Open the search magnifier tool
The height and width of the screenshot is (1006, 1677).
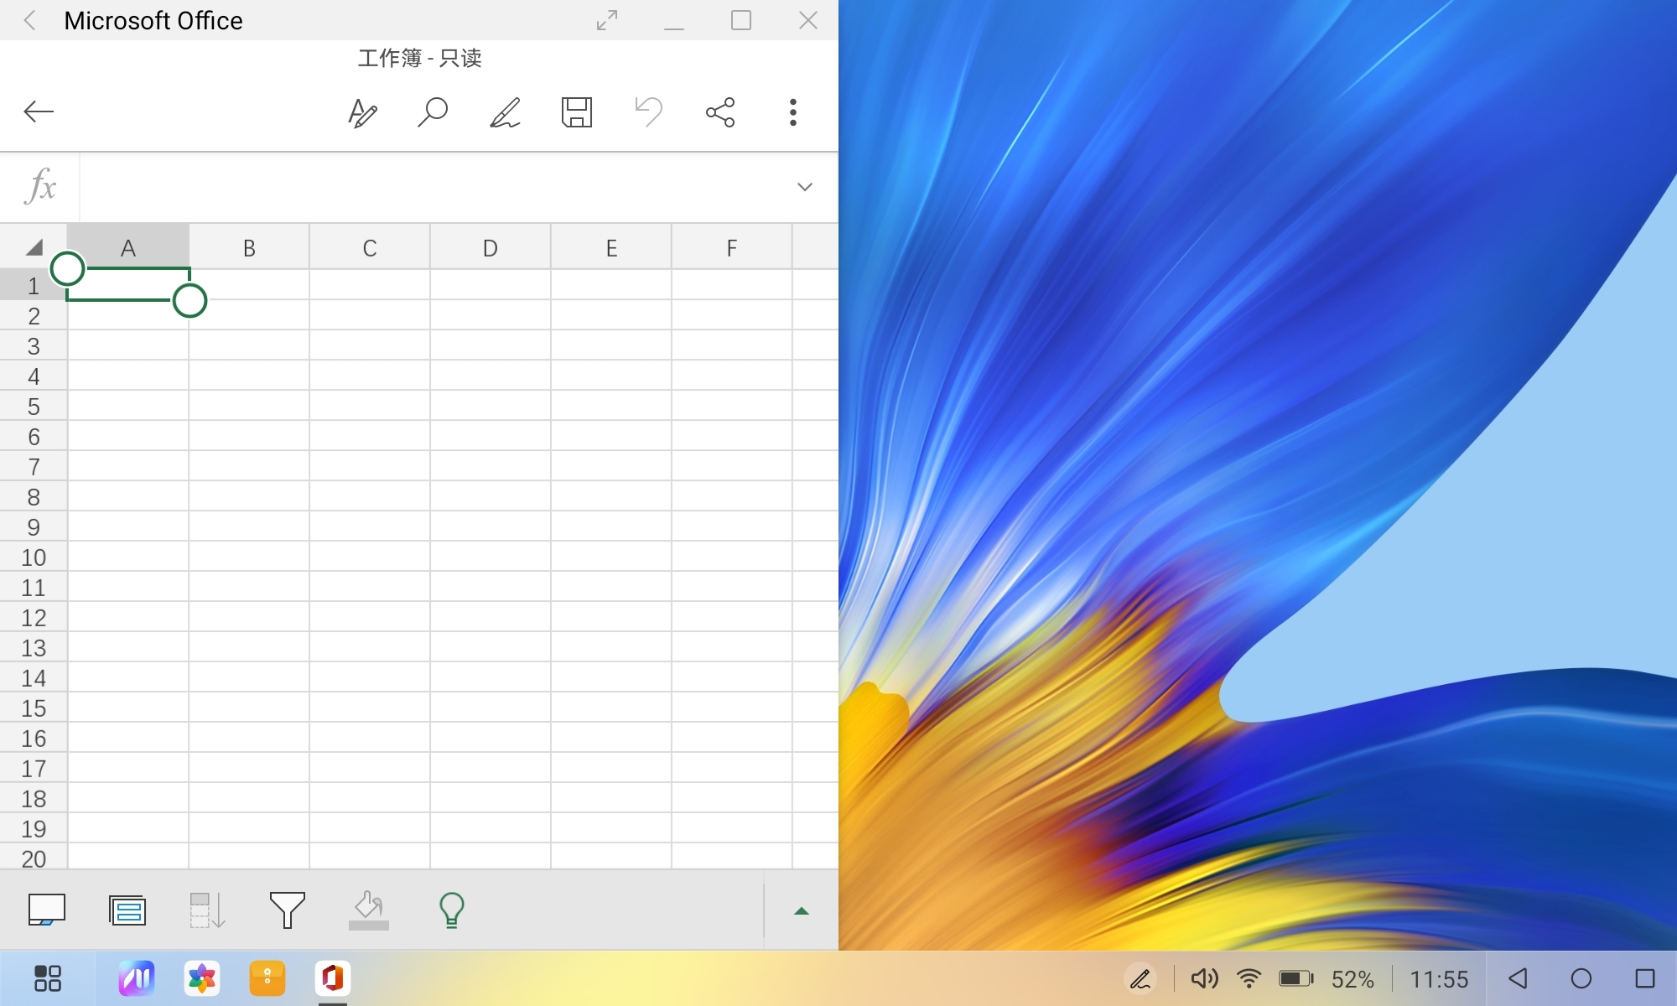[433, 112]
